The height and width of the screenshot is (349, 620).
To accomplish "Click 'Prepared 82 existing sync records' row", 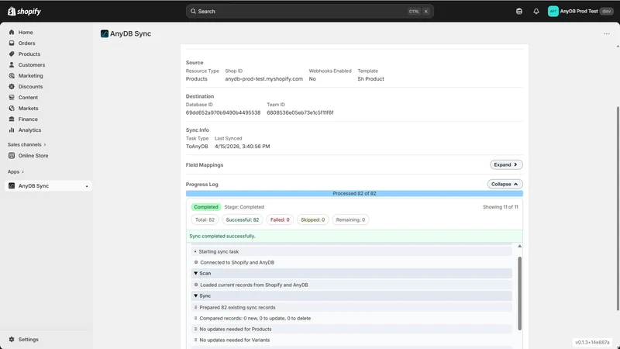I will [352, 307].
